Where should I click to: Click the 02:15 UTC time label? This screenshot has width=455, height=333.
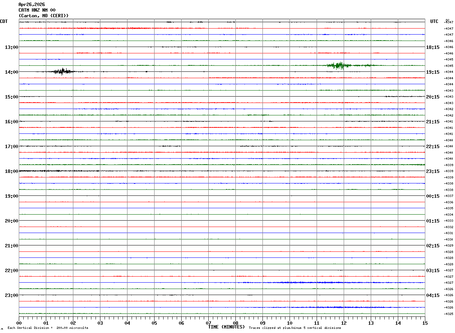[433, 245]
